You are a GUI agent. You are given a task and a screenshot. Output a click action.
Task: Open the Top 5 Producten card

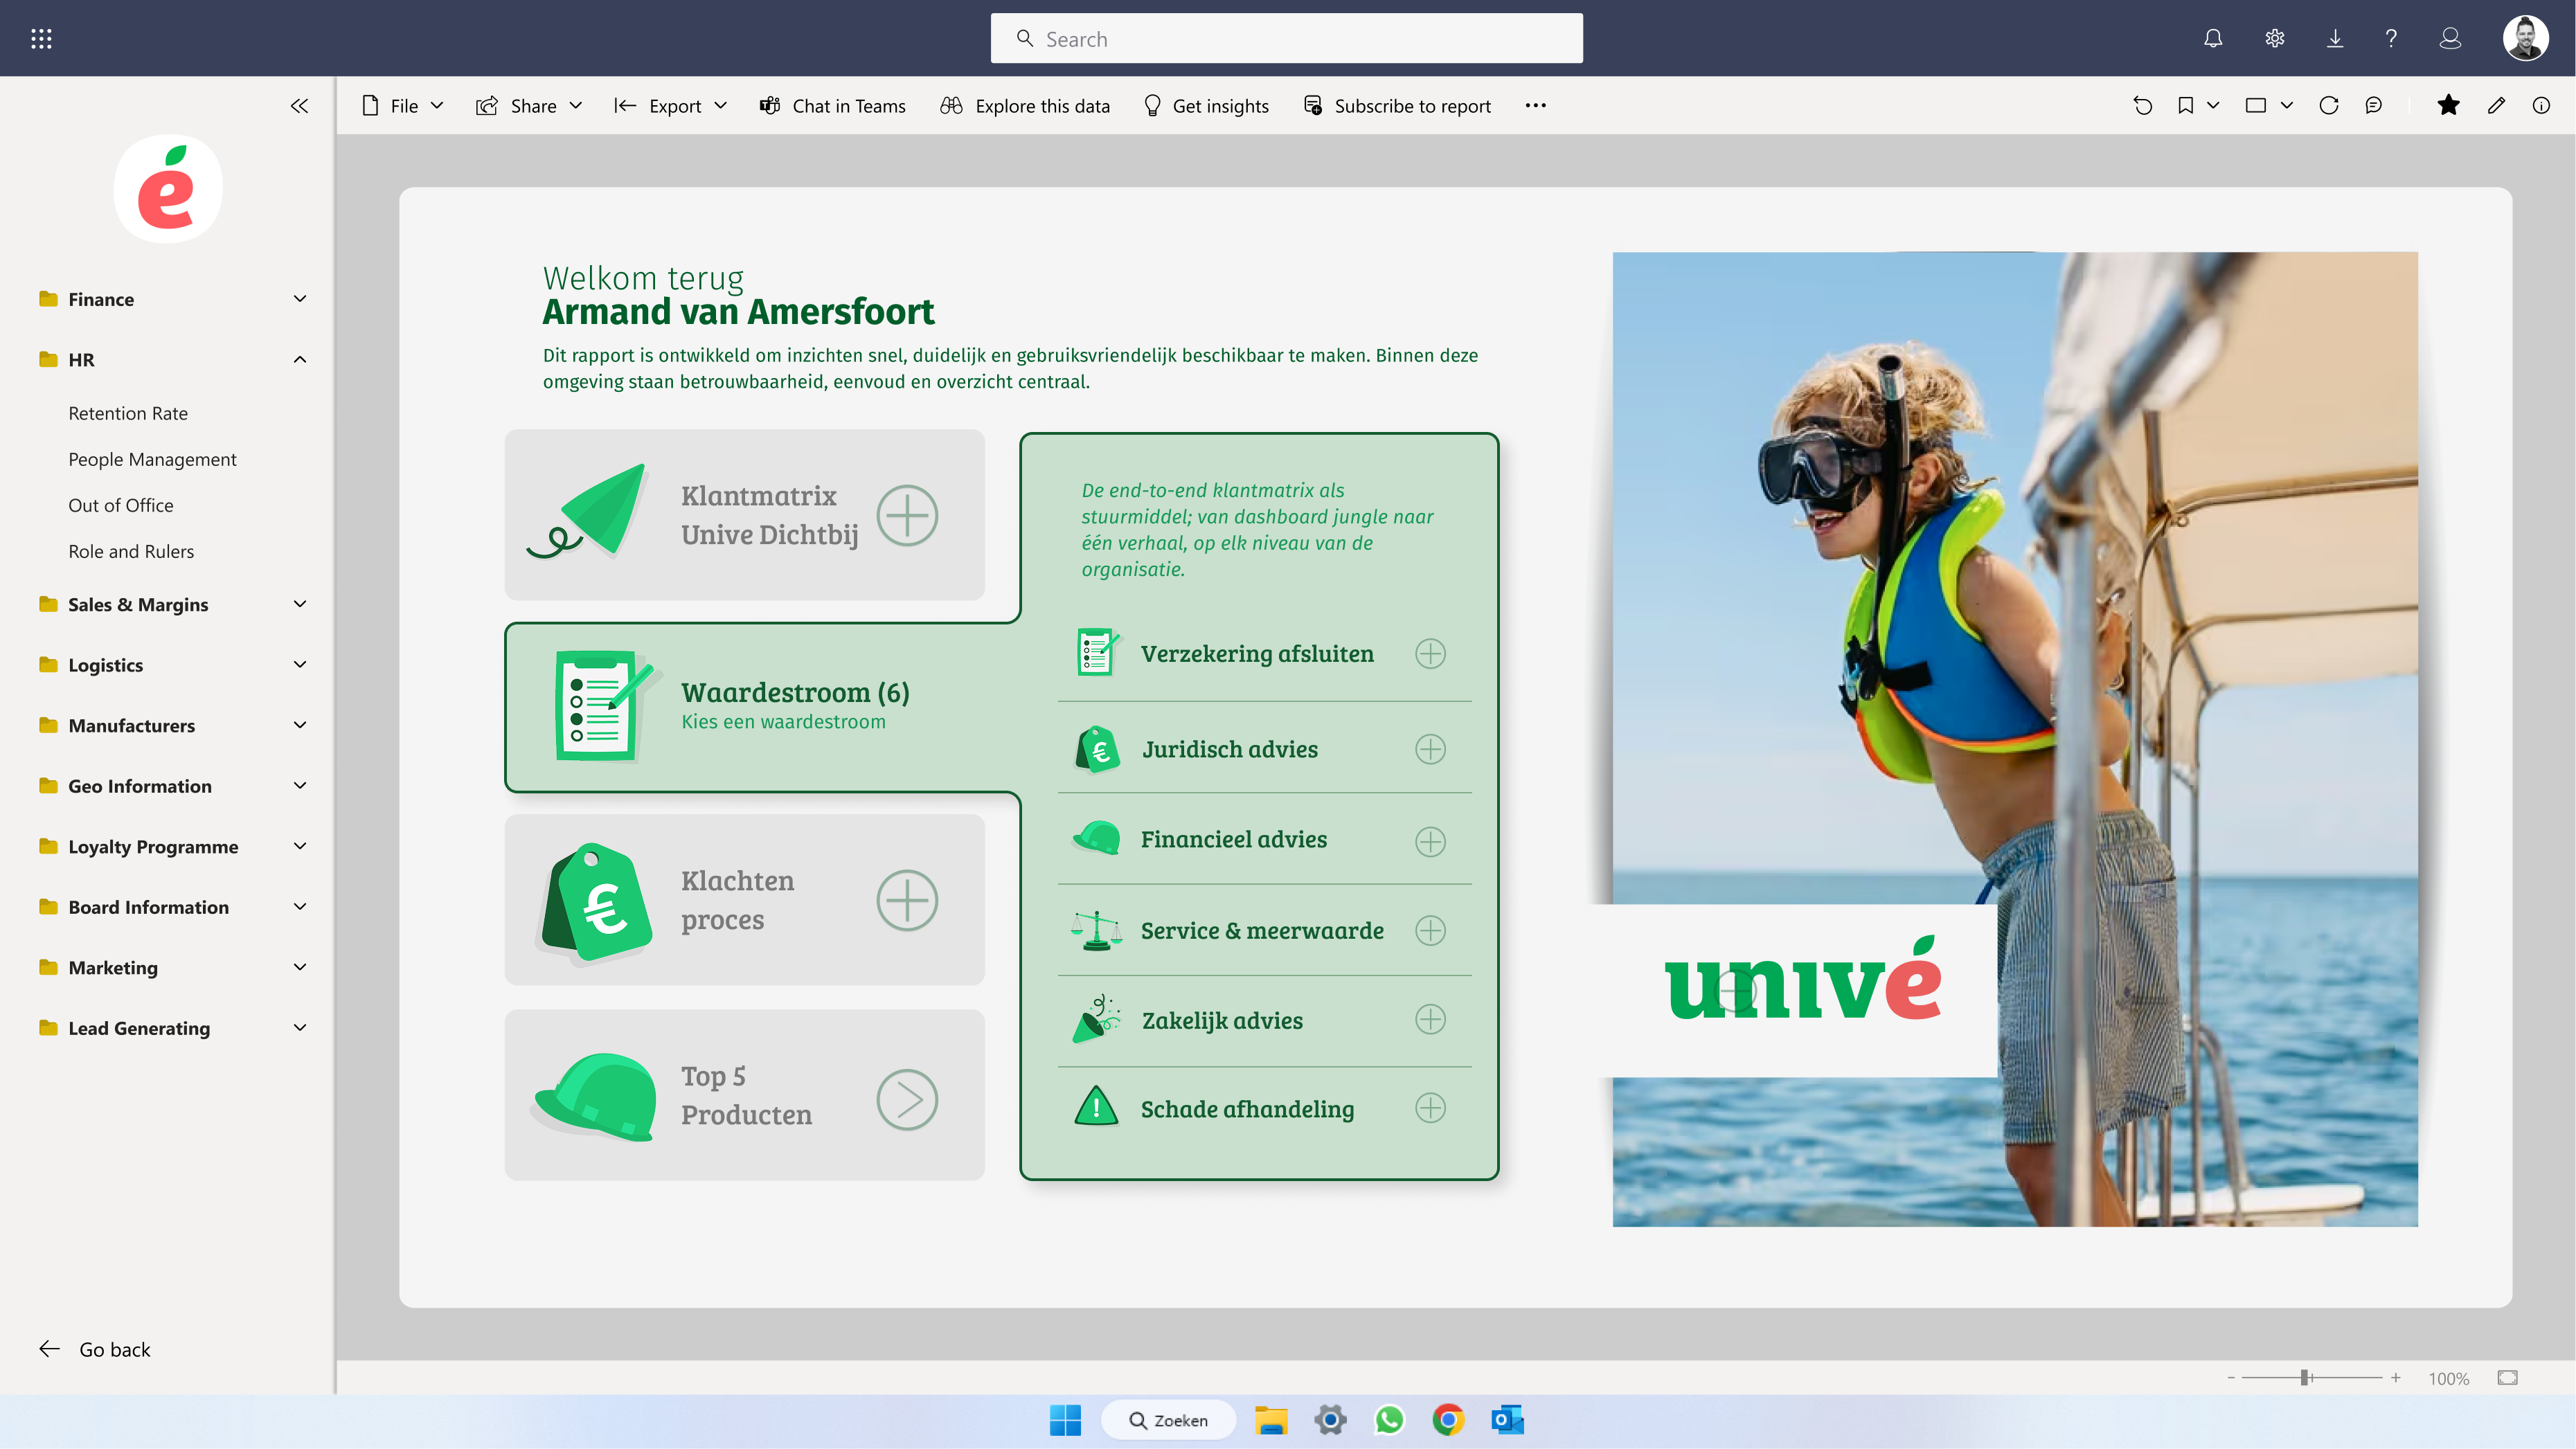pos(745,1095)
